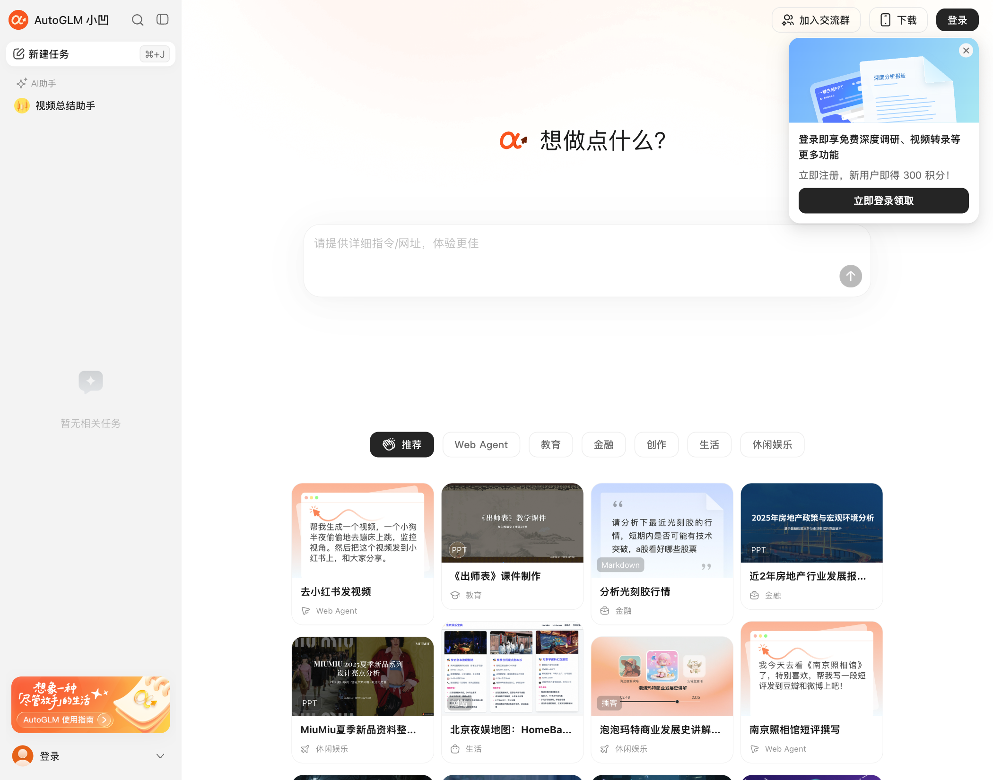Open 近2年房地产行业发展报 card

811,546
